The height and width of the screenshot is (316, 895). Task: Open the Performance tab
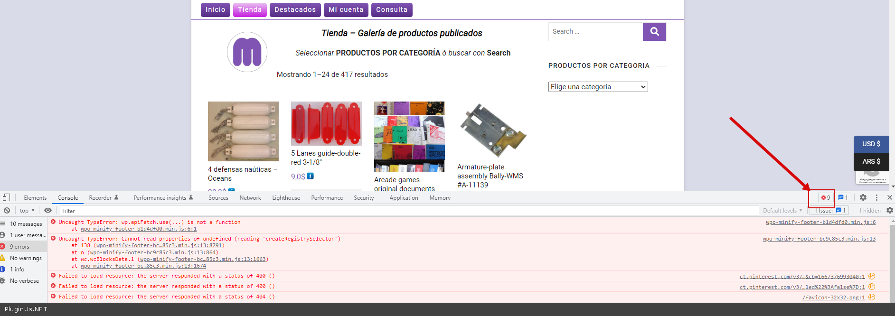coord(327,198)
